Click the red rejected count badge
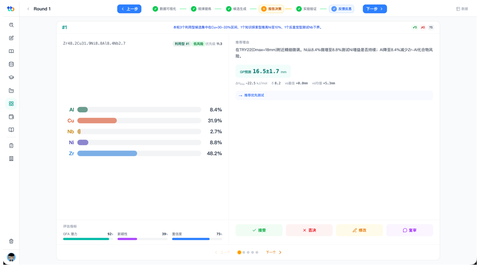This screenshot has width=482, height=268. (423, 28)
